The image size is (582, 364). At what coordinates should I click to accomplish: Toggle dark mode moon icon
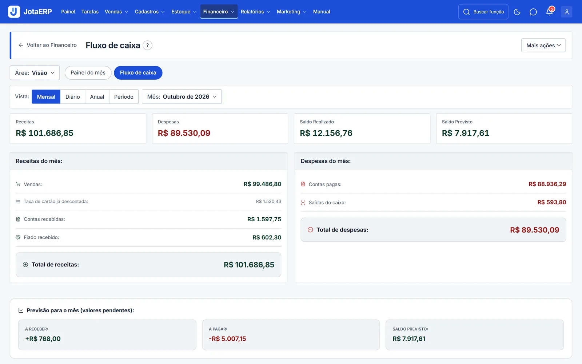click(517, 12)
